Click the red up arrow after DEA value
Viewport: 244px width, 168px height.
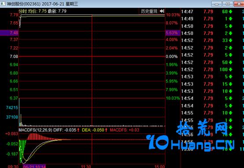[x=106, y=130]
